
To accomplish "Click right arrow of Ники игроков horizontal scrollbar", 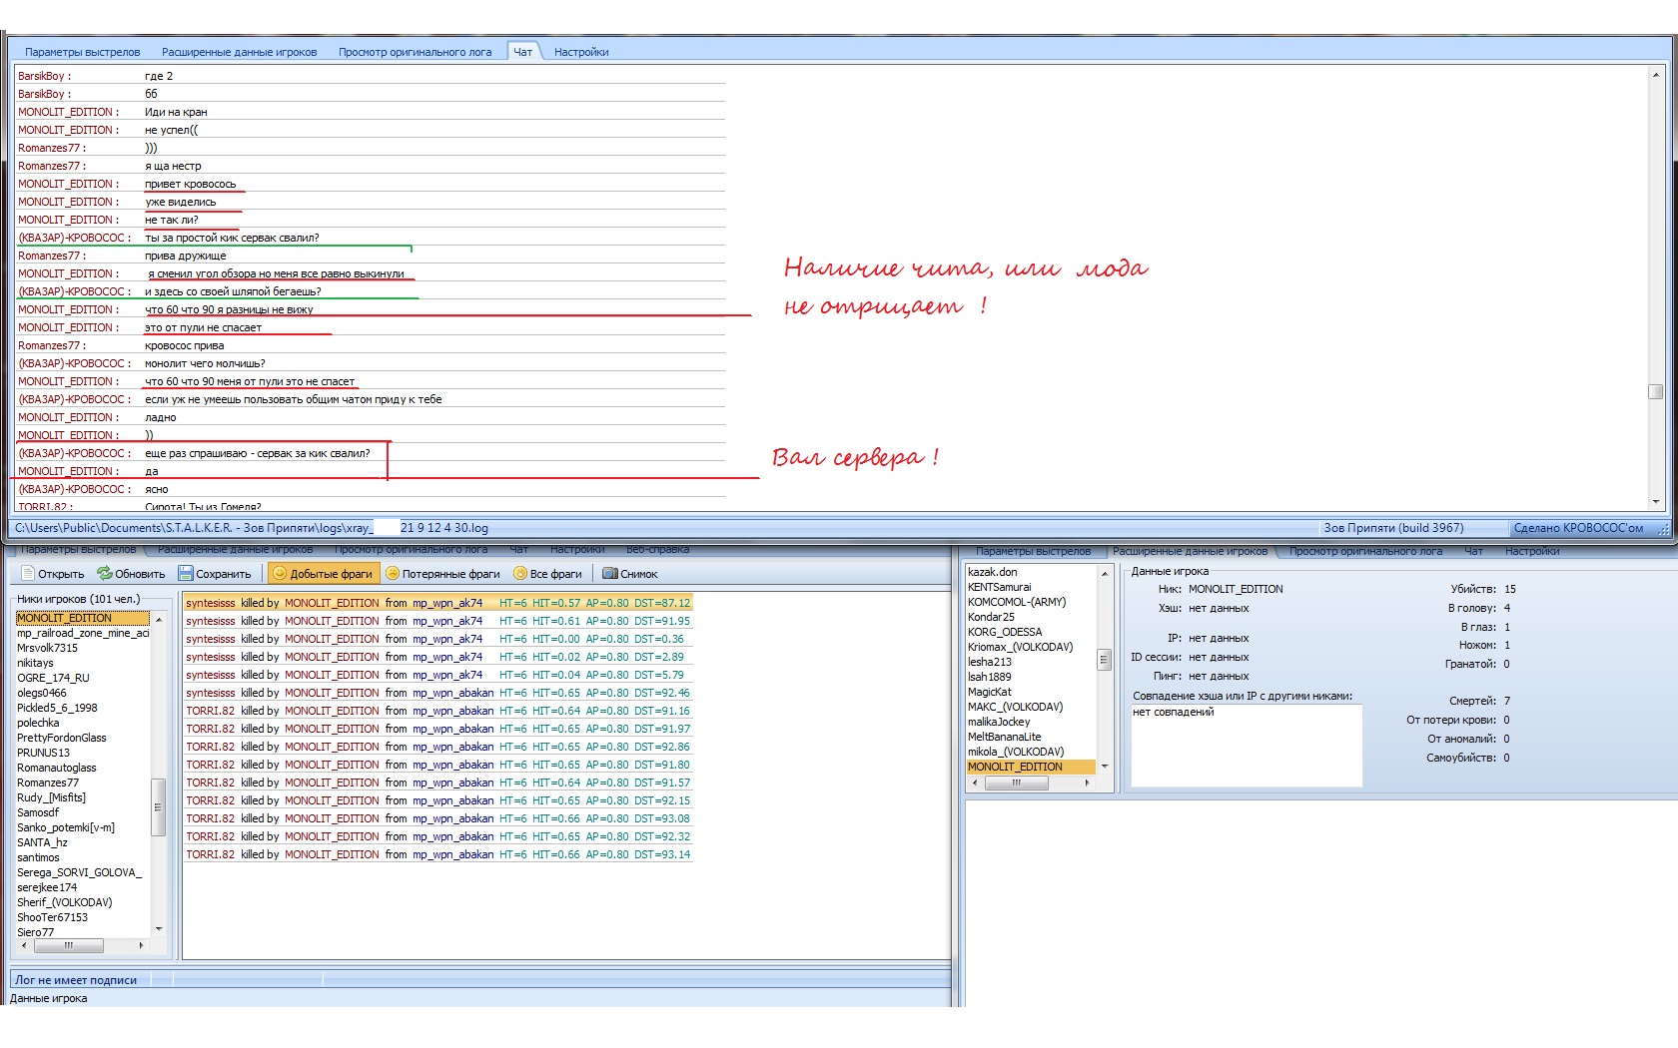I will pos(141,945).
